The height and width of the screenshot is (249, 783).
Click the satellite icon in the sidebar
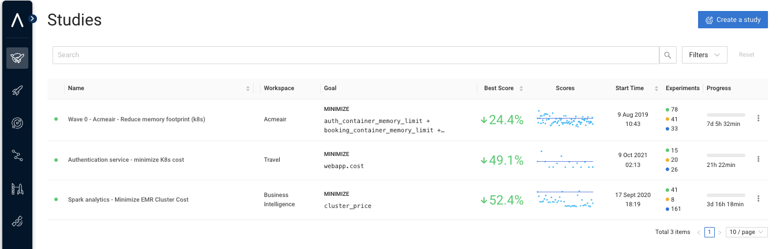pyautogui.click(x=17, y=221)
